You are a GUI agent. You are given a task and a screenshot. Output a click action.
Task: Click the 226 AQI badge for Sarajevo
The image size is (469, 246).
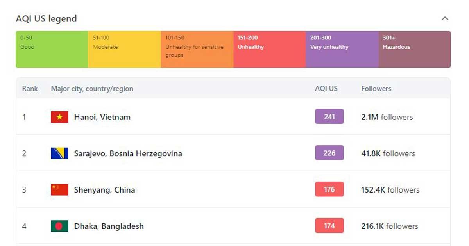tap(329, 153)
